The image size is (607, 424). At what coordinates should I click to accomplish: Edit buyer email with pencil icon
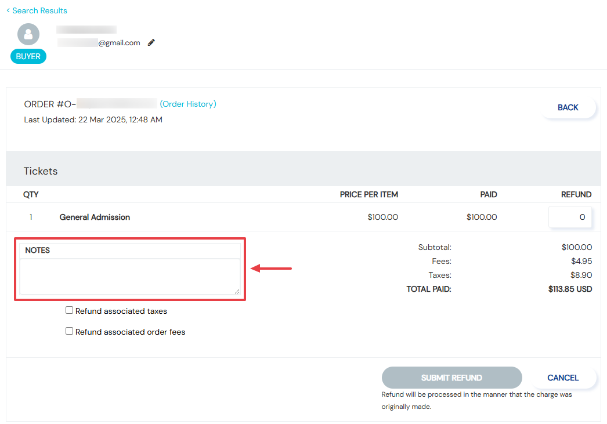coord(151,42)
